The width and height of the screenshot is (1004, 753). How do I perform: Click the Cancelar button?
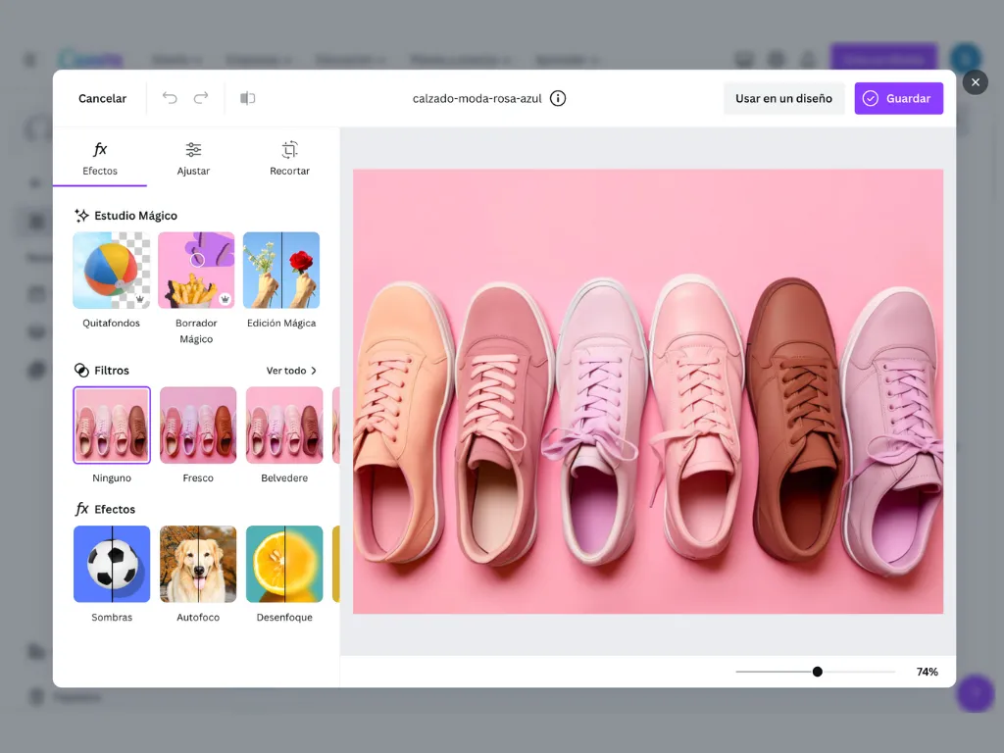click(x=102, y=98)
